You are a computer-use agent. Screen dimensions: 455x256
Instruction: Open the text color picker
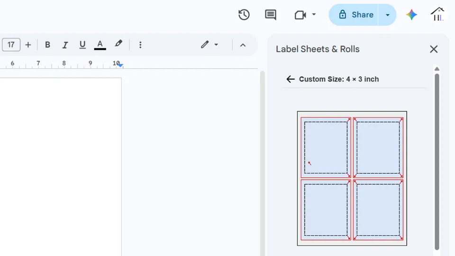click(x=100, y=45)
